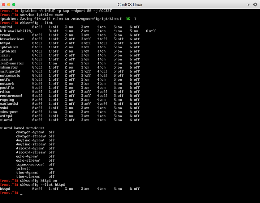This screenshot has width=260, height=203.
Task: Click the 'time-dgram:' entry
Action: point(27,173)
